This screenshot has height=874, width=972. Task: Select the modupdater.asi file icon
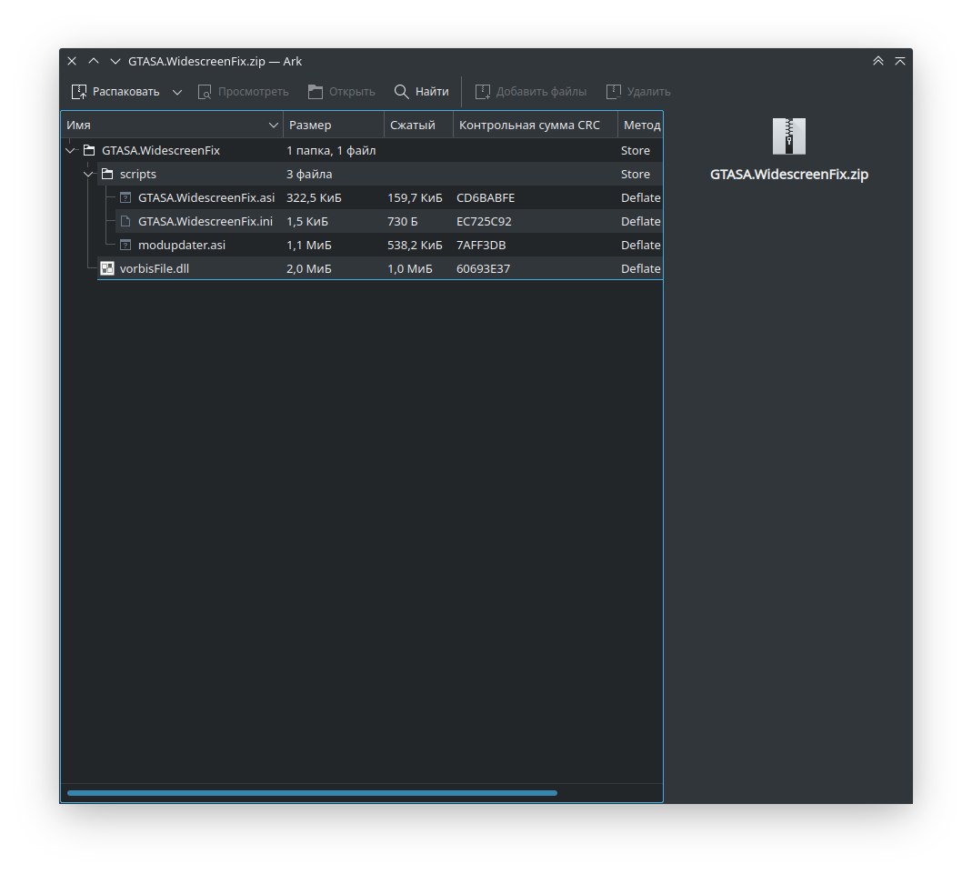click(125, 245)
